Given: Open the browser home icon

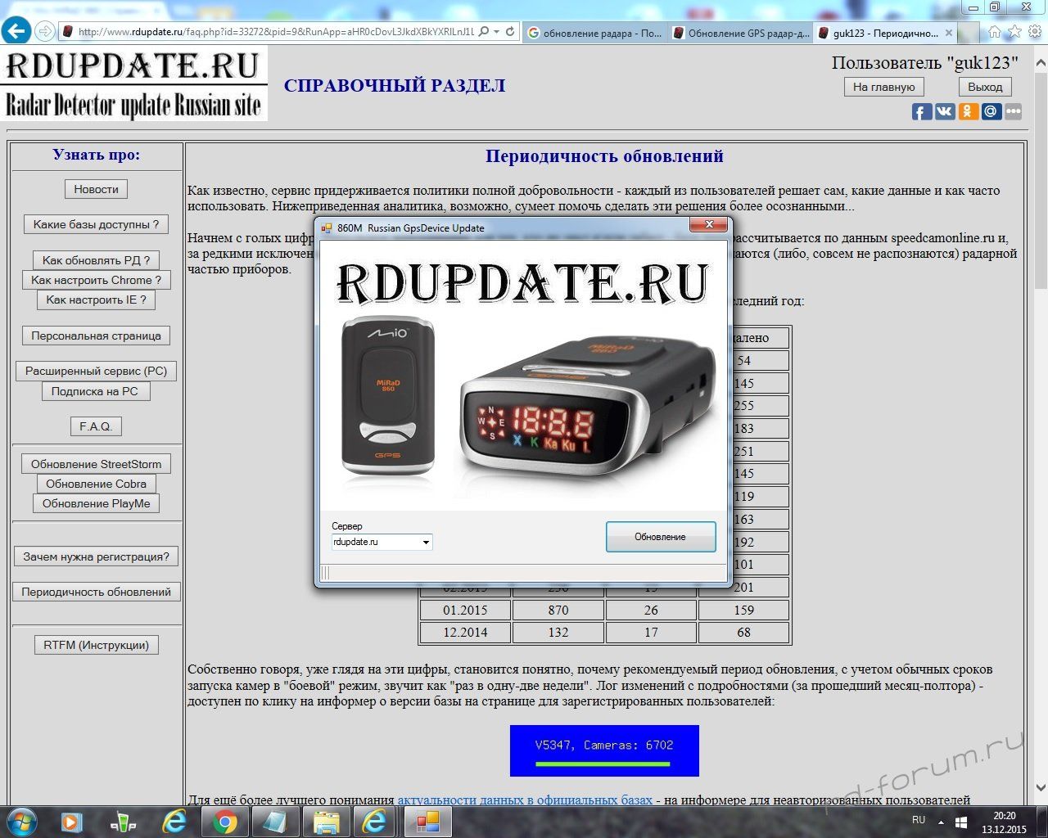Looking at the screenshot, I should 995,32.
